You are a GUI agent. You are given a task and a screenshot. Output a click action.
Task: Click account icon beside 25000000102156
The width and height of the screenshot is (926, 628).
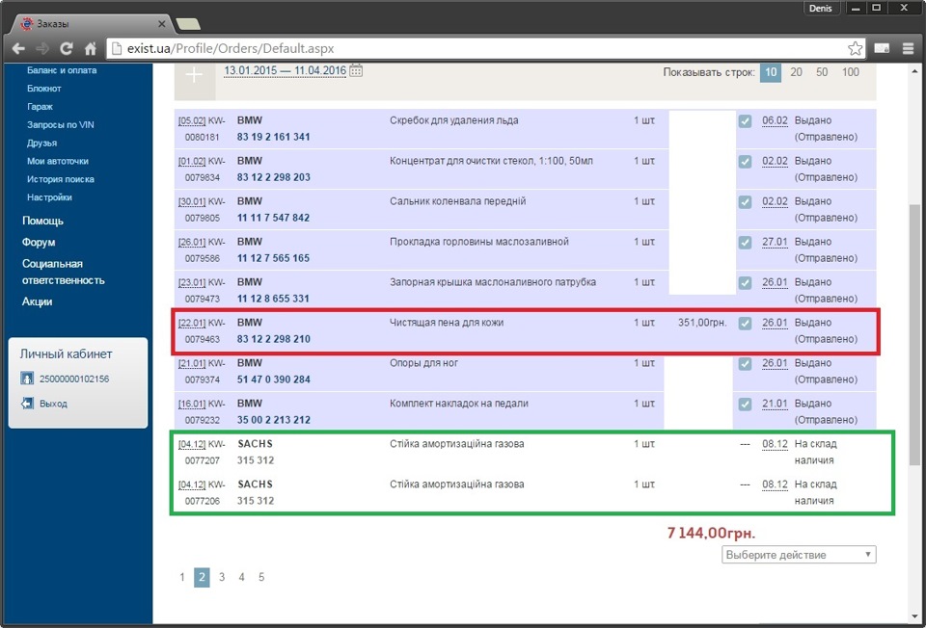[27, 379]
